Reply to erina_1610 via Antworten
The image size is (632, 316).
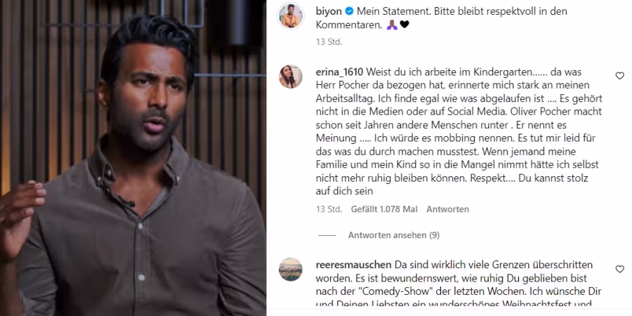[447, 209]
